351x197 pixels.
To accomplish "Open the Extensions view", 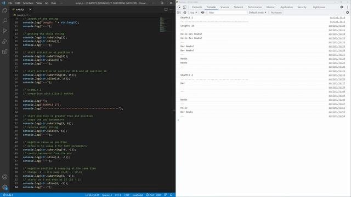I will pos(5,51).
